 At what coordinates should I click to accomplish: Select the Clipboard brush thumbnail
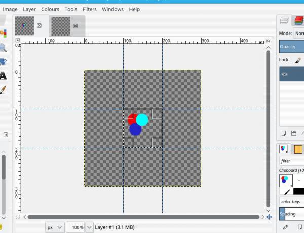(286, 181)
